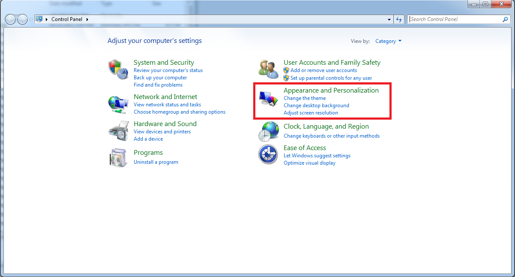The width and height of the screenshot is (515, 277).
Task: Click the Programs disc box icon
Action: tap(118, 158)
